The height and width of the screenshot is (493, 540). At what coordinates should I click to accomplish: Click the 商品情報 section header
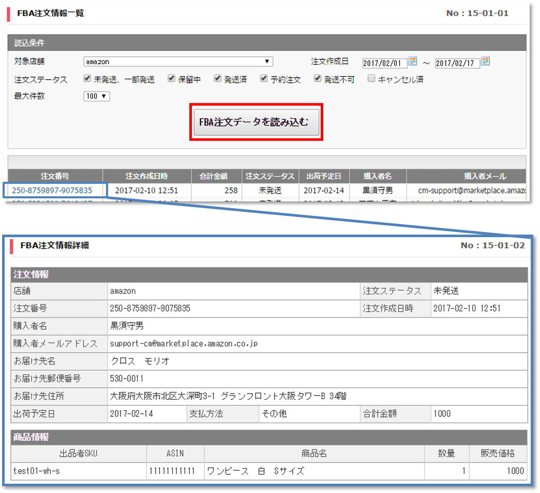click(x=269, y=437)
